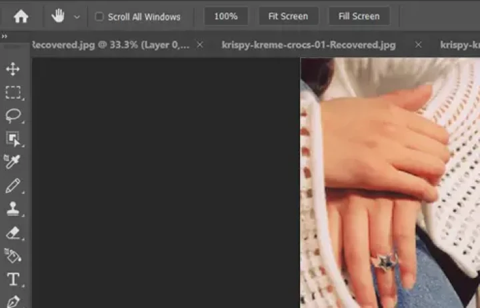Click the Home icon

point(21,17)
